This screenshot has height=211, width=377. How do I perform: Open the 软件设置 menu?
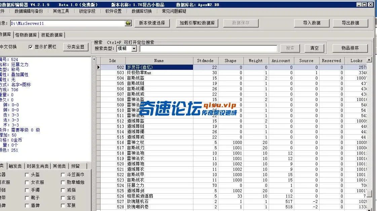tap(113, 11)
